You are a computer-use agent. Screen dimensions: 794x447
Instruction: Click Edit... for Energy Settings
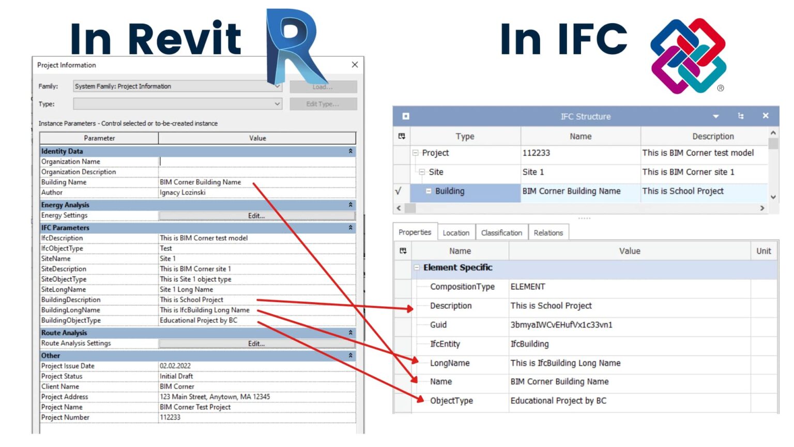[x=256, y=216]
